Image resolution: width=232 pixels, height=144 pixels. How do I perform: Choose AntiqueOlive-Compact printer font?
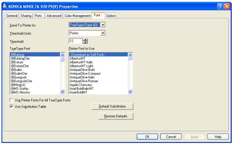(x=98, y=73)
